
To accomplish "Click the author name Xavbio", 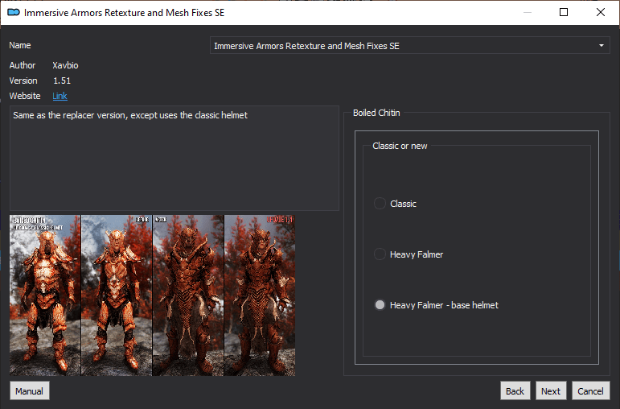I will click(65, 65).
